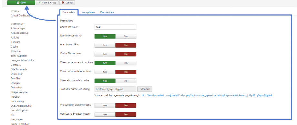The height and width of the screenshot is (125, 297).
Task: Disable Clear cache on admin actions
Action: point(126,63)
